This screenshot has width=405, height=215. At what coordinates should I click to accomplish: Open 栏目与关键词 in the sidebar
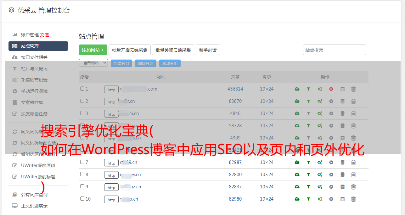click(34, 69)
